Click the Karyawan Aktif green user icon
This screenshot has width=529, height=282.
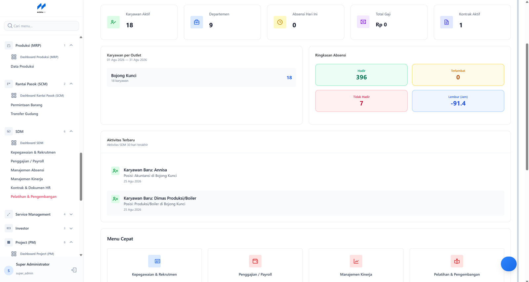pyautogui.click(x=113, y=22)
